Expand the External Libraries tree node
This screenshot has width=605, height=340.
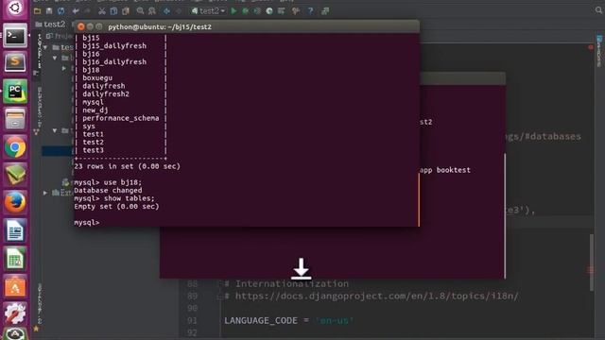[x=45, y=193]
